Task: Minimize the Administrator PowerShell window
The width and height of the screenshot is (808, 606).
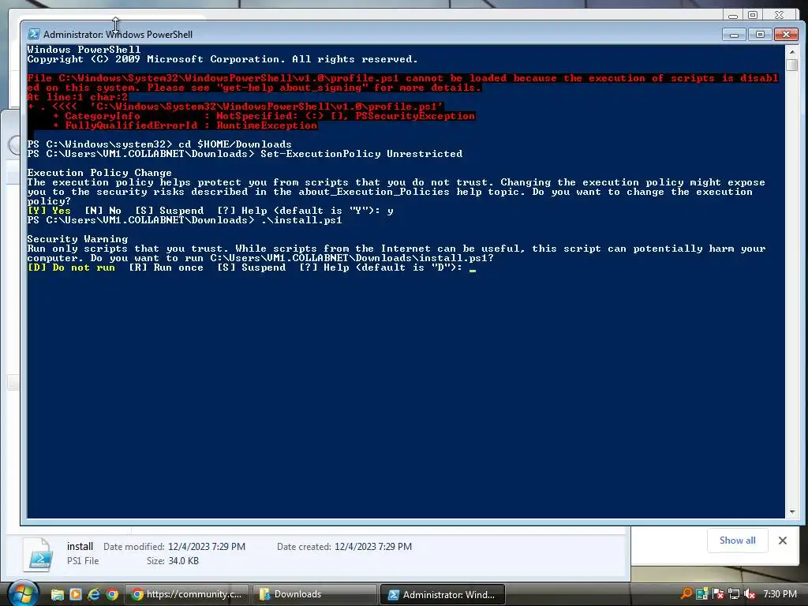Action: pyautogui.click(x=734, y=35)
